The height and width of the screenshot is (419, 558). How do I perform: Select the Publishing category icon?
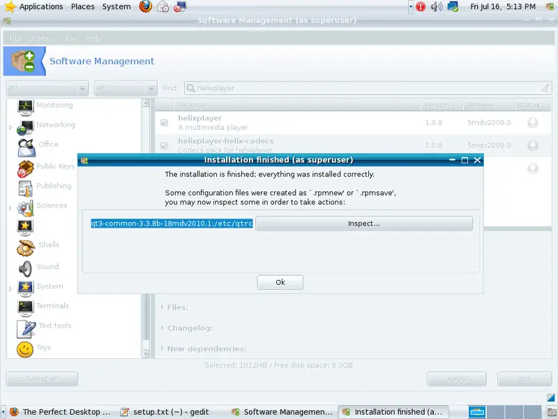[x=25, y=188]
